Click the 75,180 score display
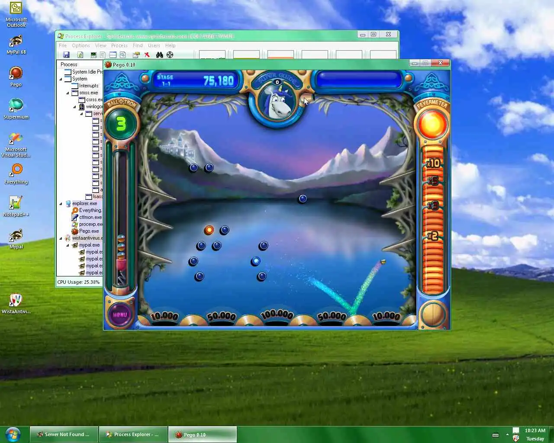 [219, 81]
